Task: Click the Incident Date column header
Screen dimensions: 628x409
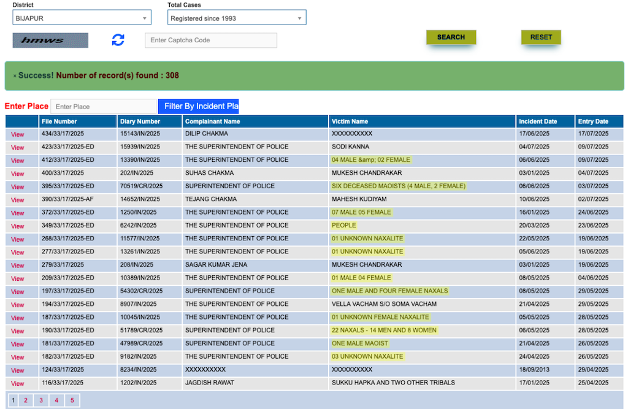Action: (x=537, y=121)
